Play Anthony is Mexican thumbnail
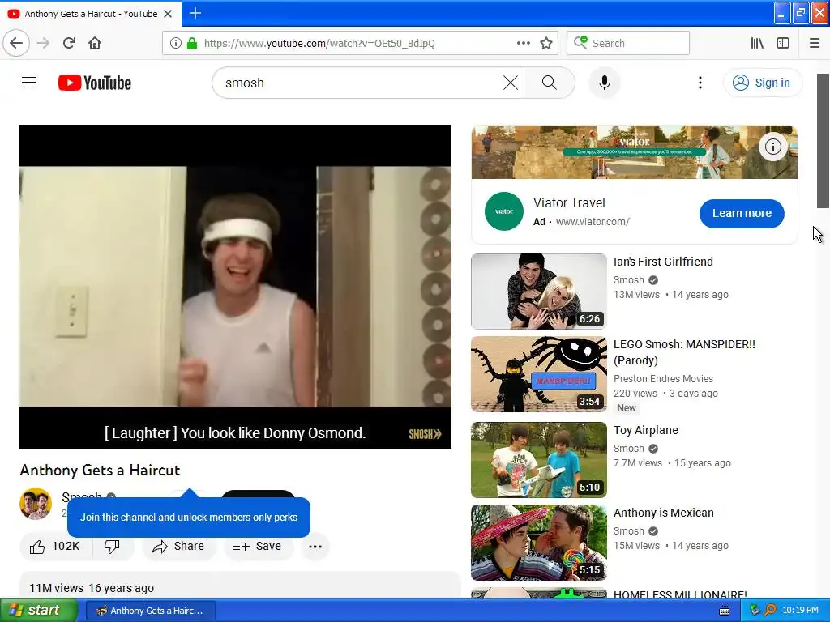 coord(539,542)
